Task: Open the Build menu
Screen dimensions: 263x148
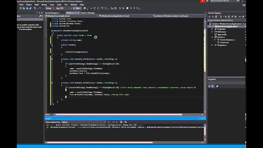Action: pos(36,5)
